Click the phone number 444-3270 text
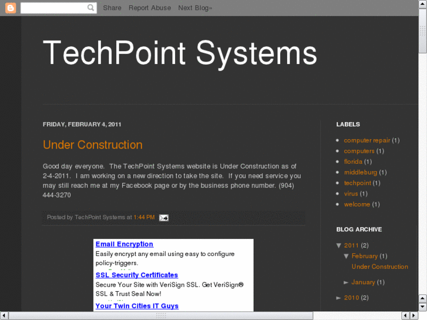The width and height of the screenshot is (427, 320). tap(56, 195)
